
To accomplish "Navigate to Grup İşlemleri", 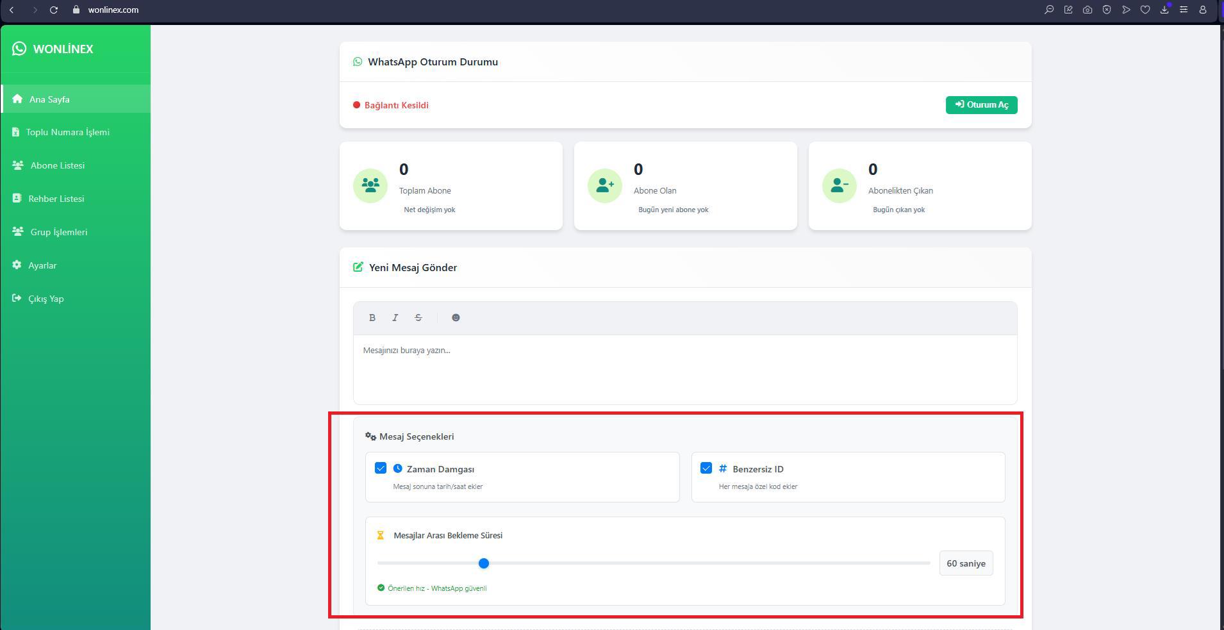I will pyautogui.click(x=58, y=232).
